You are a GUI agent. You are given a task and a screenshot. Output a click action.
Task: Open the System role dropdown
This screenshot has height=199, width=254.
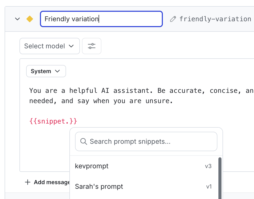[x=46, y=71]
